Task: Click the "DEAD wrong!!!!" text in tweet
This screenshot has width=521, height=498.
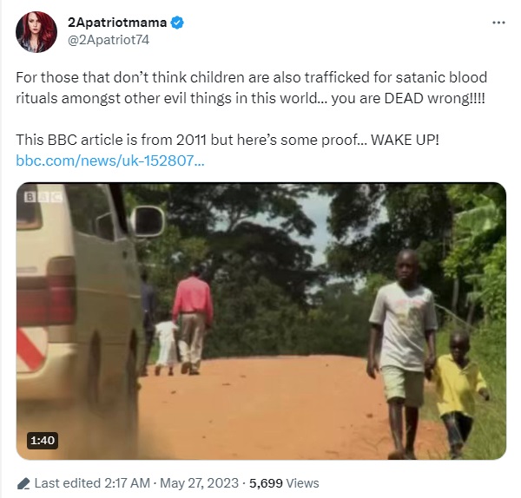Action: 435,98
